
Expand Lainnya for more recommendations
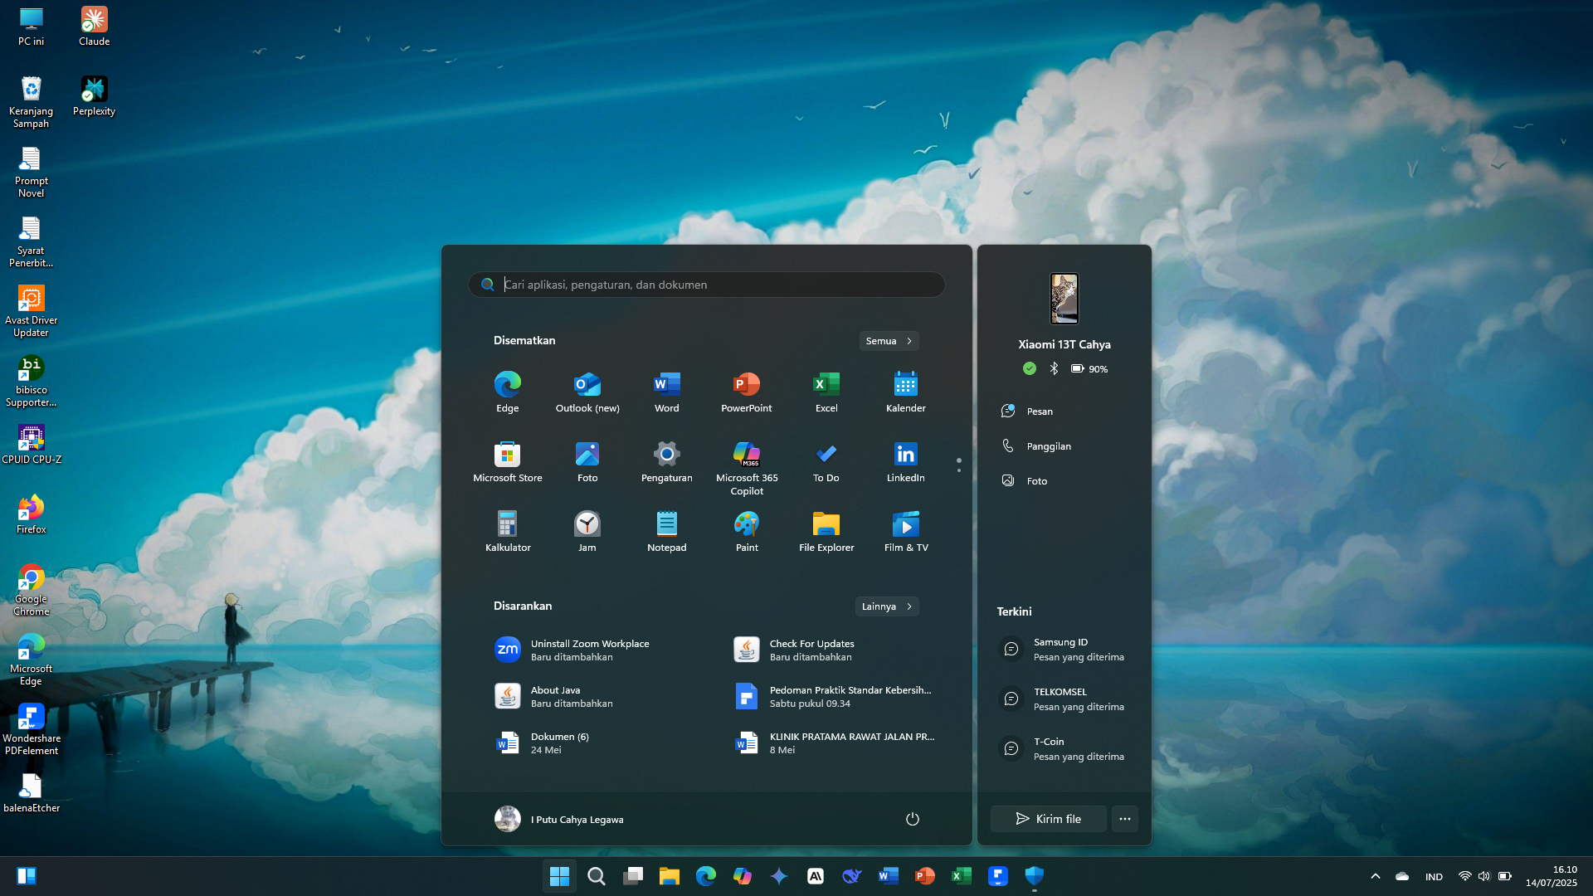[886, 606]
